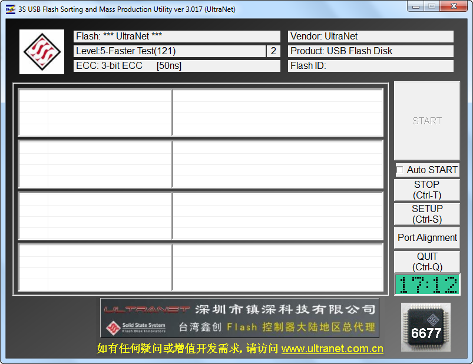
Task: Exit using QUIT (Ctrl-Q) button
Action: coord(427,262)
